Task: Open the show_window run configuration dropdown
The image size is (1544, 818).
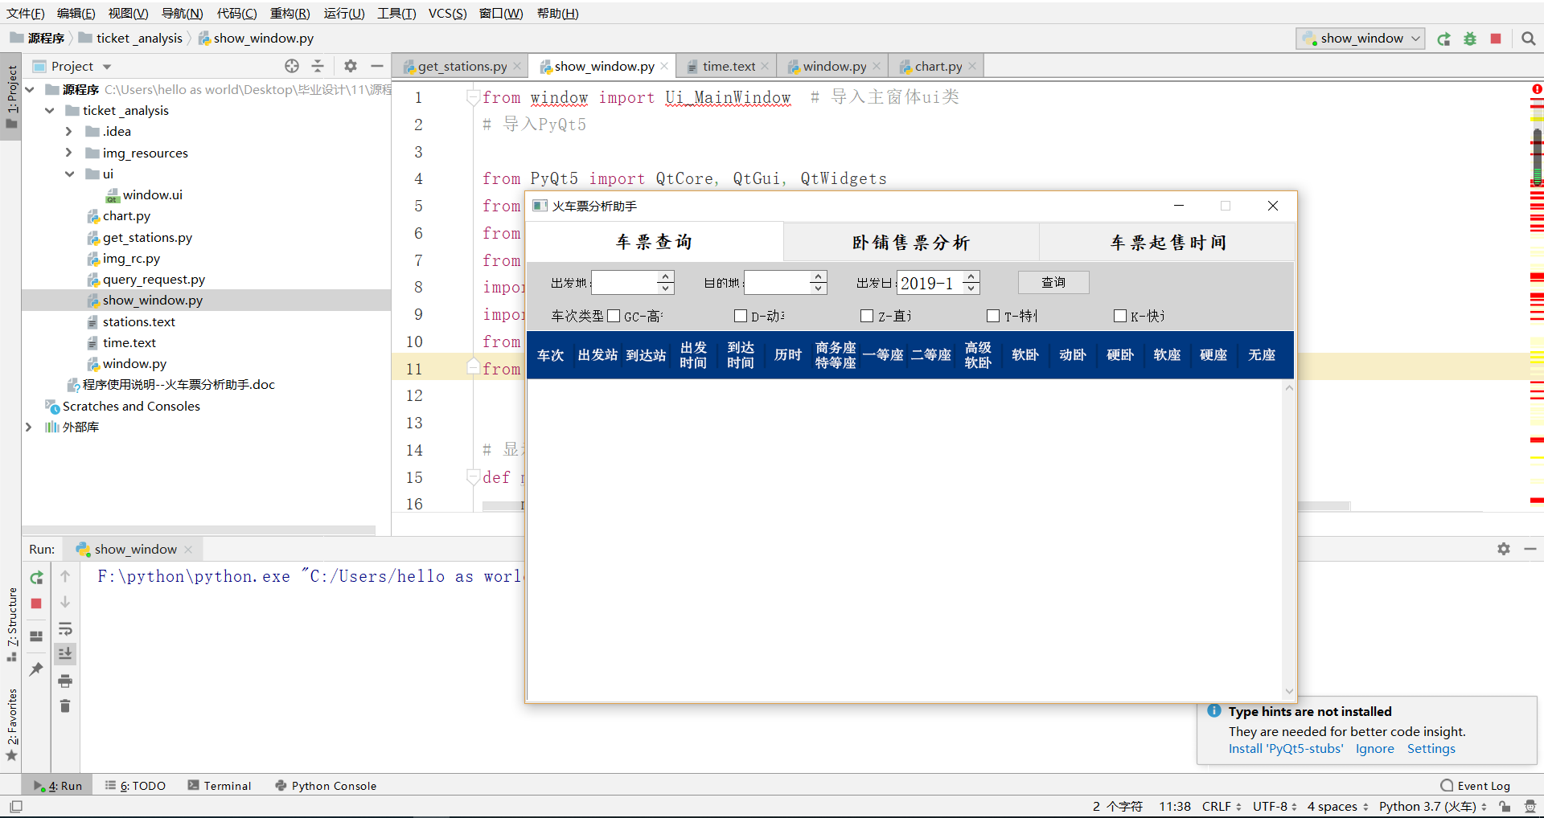Action: [x=1361, y=39]
